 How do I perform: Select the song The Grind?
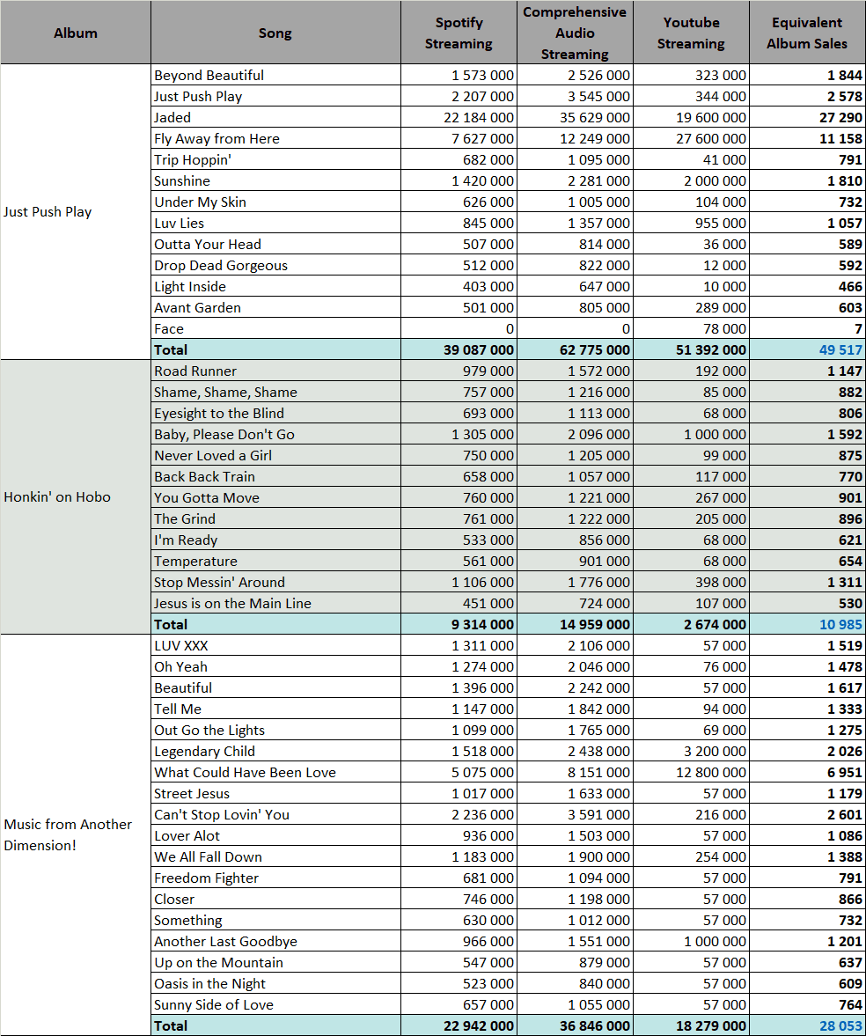tap(275, 519)
